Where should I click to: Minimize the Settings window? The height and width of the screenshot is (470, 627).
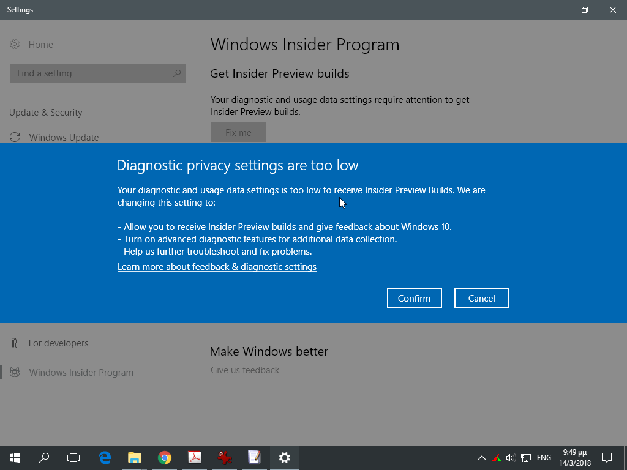[x=556, y=10]
